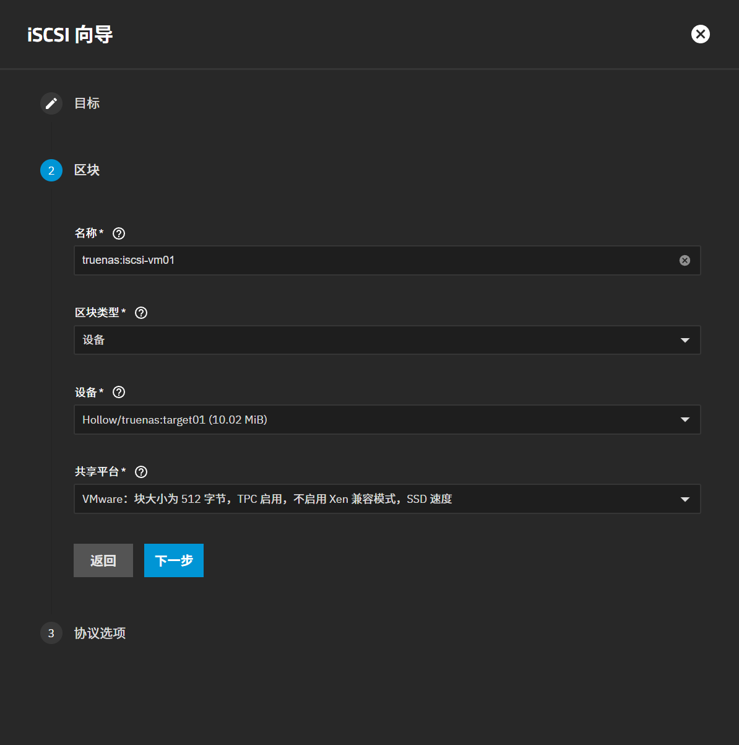Screen dimensions: 739x745
Task: Open help icon next to 设备 label
Action: [119, 392]
